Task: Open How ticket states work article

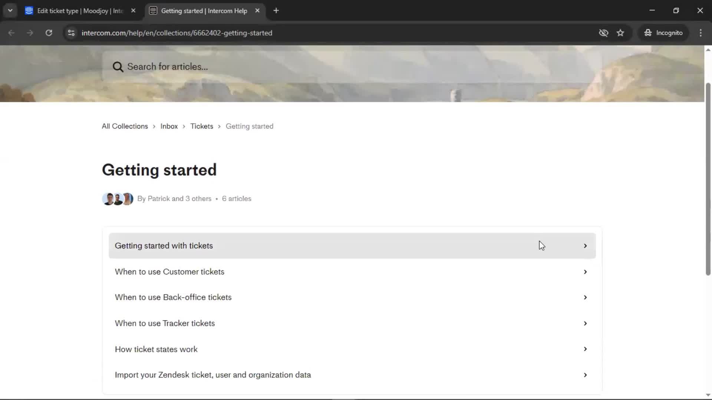Action: [x=352, y=349]
